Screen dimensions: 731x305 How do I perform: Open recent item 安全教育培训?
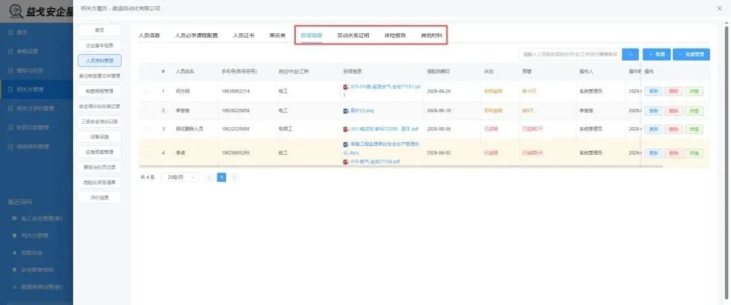[x=37, y=270]
